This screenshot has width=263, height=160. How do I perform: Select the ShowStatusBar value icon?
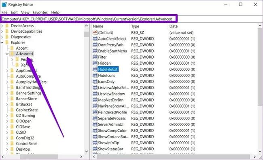[x=95, y=149]
